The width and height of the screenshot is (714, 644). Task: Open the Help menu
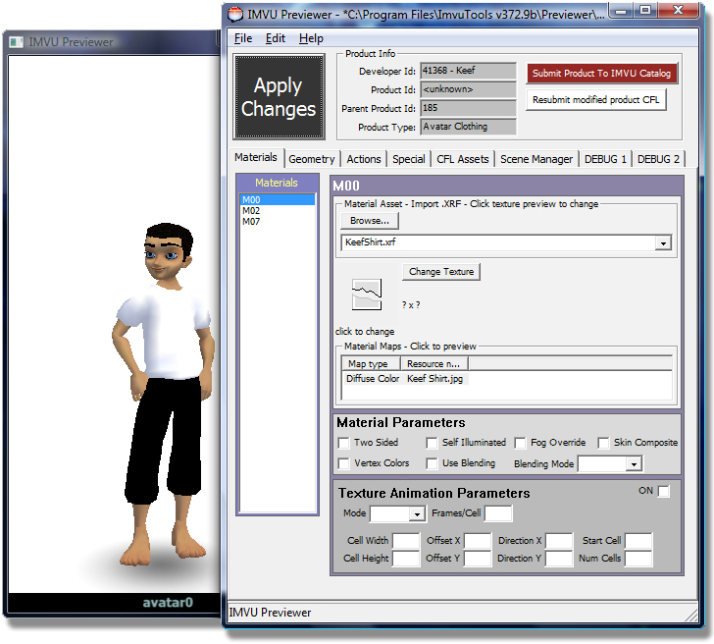[311, 38]
